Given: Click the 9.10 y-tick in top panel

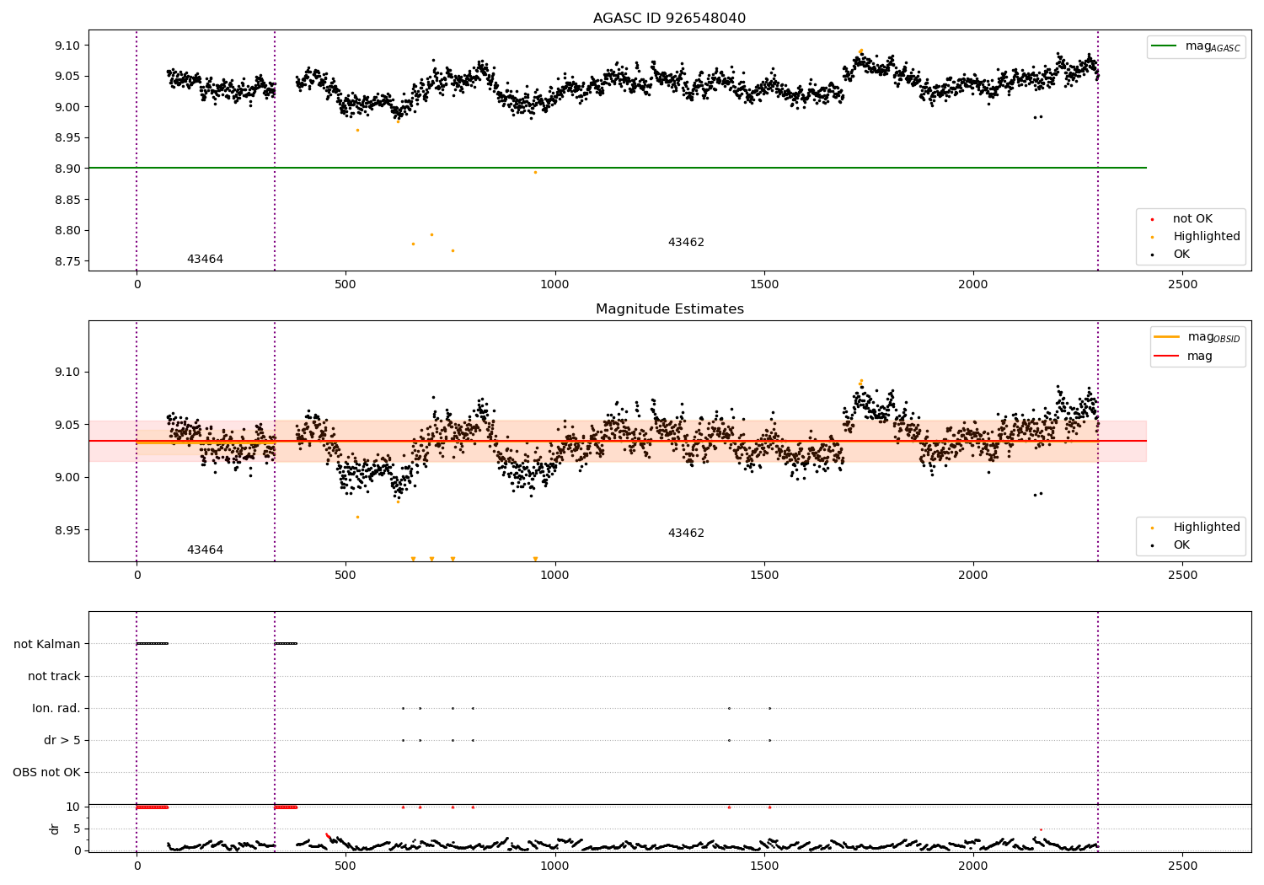Looking at the screenshot, I should (x=66, y=46).
